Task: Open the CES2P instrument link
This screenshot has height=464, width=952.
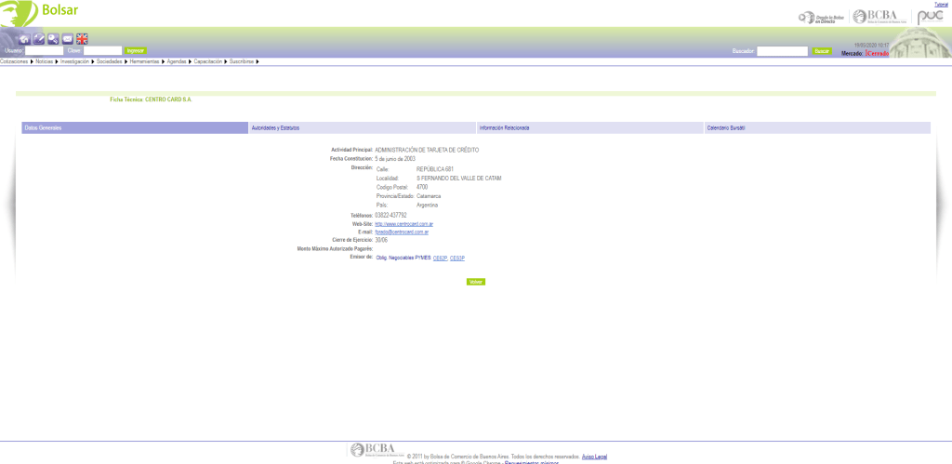Action: point(440,259)
